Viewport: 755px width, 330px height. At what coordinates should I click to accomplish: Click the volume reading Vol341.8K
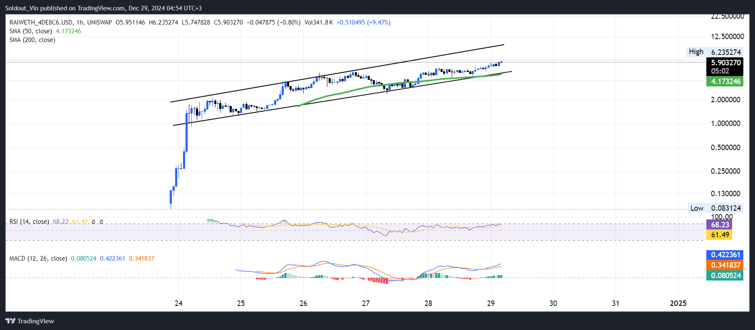(x=319, y=22)
